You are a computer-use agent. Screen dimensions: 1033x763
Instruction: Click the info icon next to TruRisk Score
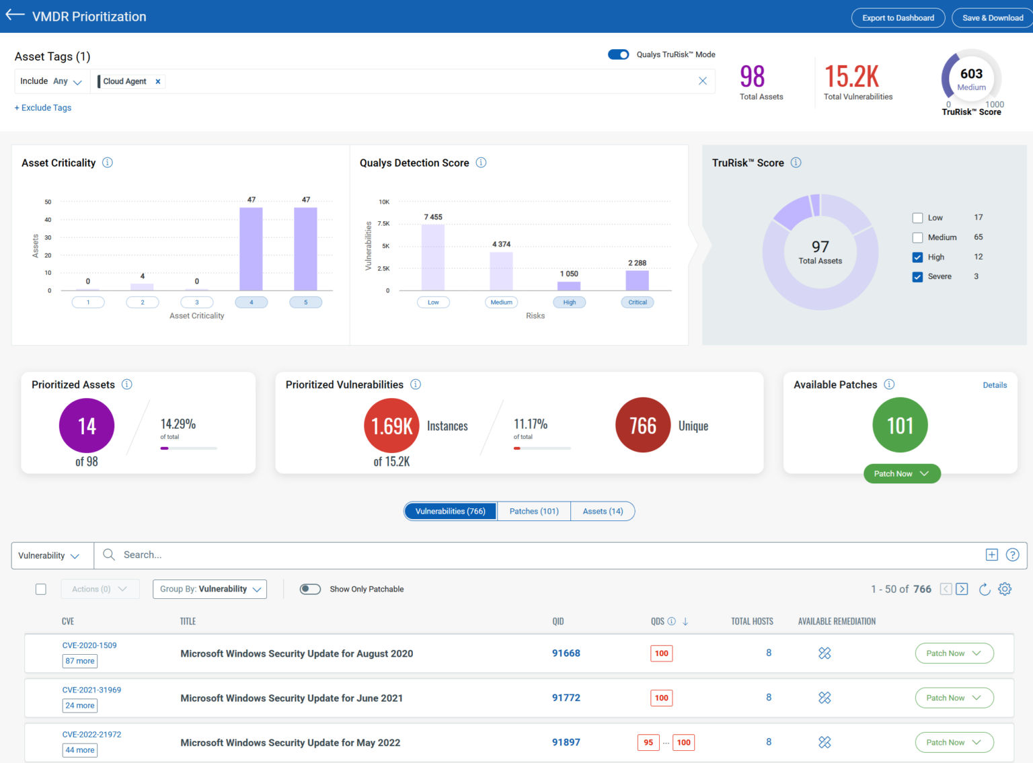click(796, 163)
